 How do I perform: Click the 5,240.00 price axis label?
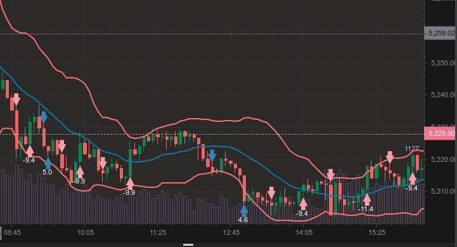(x=444, y=95)
